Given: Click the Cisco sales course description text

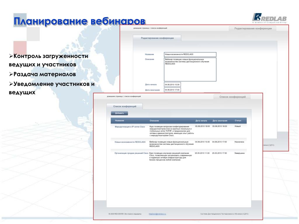Looking at the screenshot, I should (x=171, y=156).
